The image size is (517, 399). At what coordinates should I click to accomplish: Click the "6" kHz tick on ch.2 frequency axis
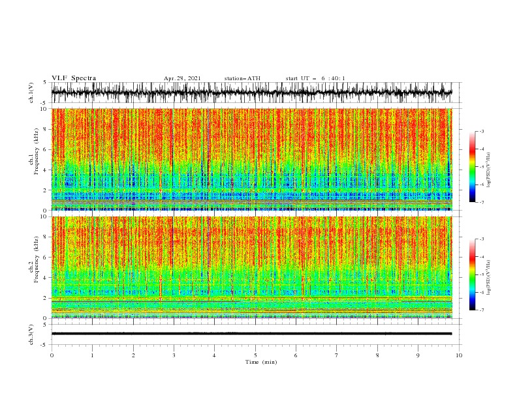[x=46, y=258]
